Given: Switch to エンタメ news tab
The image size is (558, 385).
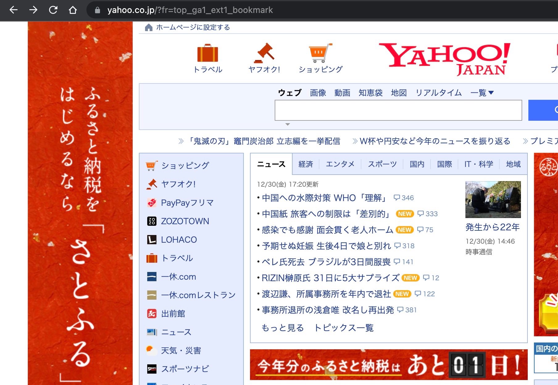Looking at the screenshot, I should coord(340,164).
